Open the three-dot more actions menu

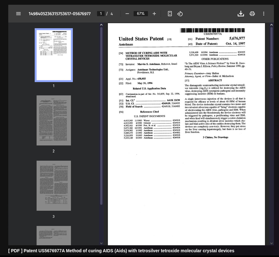(263, 14)
